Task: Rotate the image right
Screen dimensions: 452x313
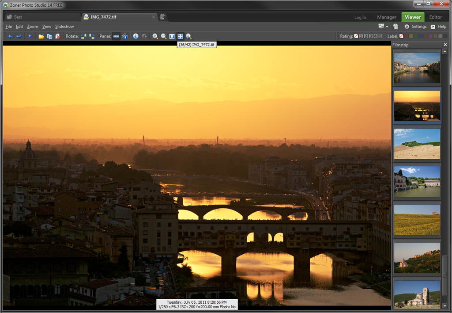Action: click(92, 36)
